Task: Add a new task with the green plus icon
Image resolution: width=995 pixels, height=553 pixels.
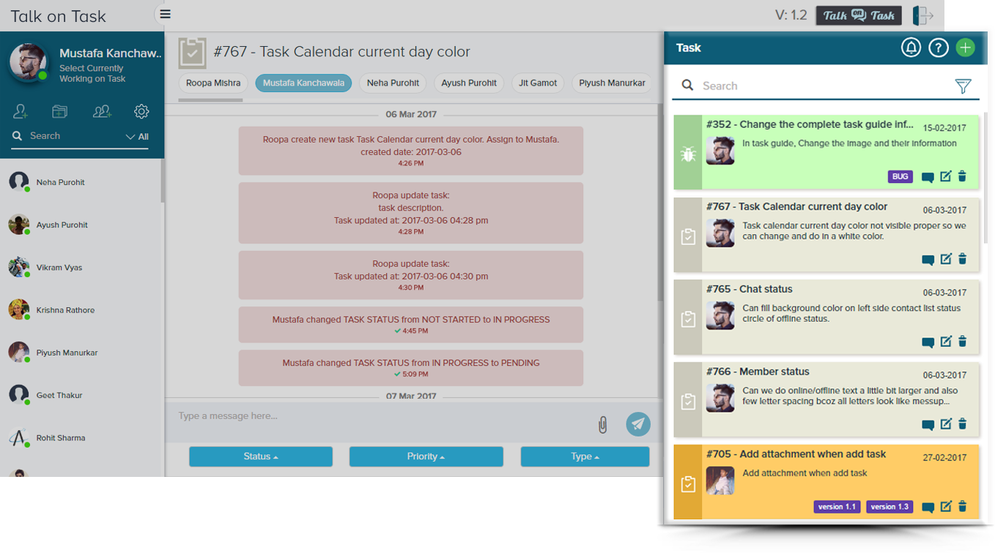Action: point(966,47)
